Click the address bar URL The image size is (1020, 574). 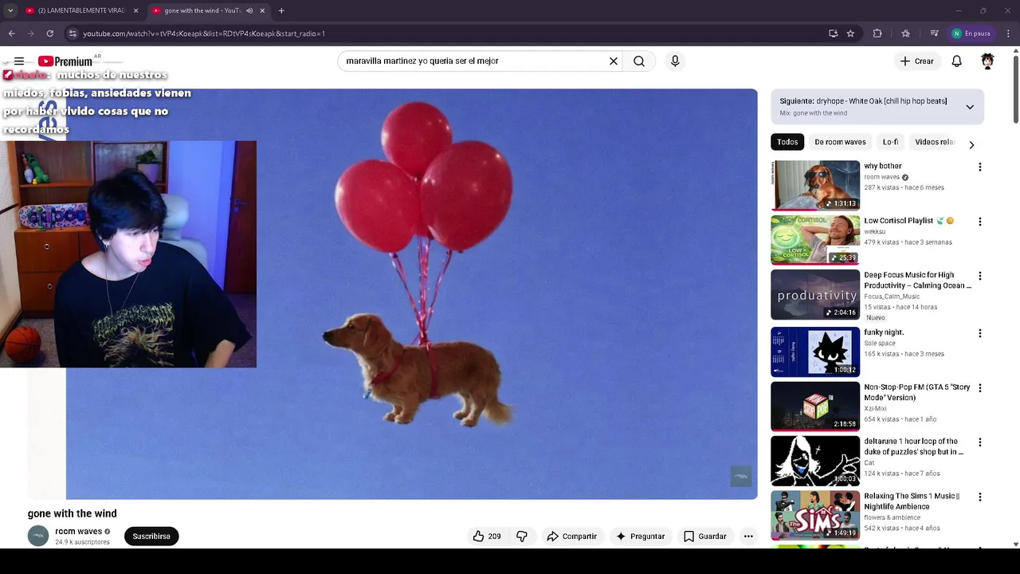[x=204, y=33]
